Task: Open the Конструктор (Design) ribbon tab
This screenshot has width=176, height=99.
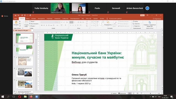Action: 41,18
